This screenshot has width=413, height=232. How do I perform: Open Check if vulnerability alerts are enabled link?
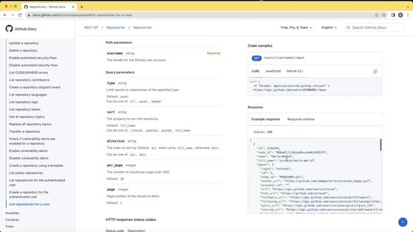tap(32, 141)
